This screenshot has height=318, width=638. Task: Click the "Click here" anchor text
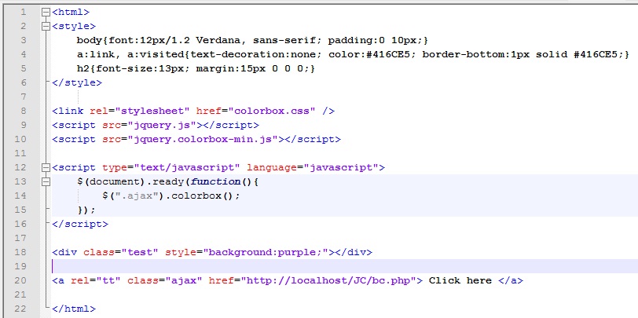point(460,280)
